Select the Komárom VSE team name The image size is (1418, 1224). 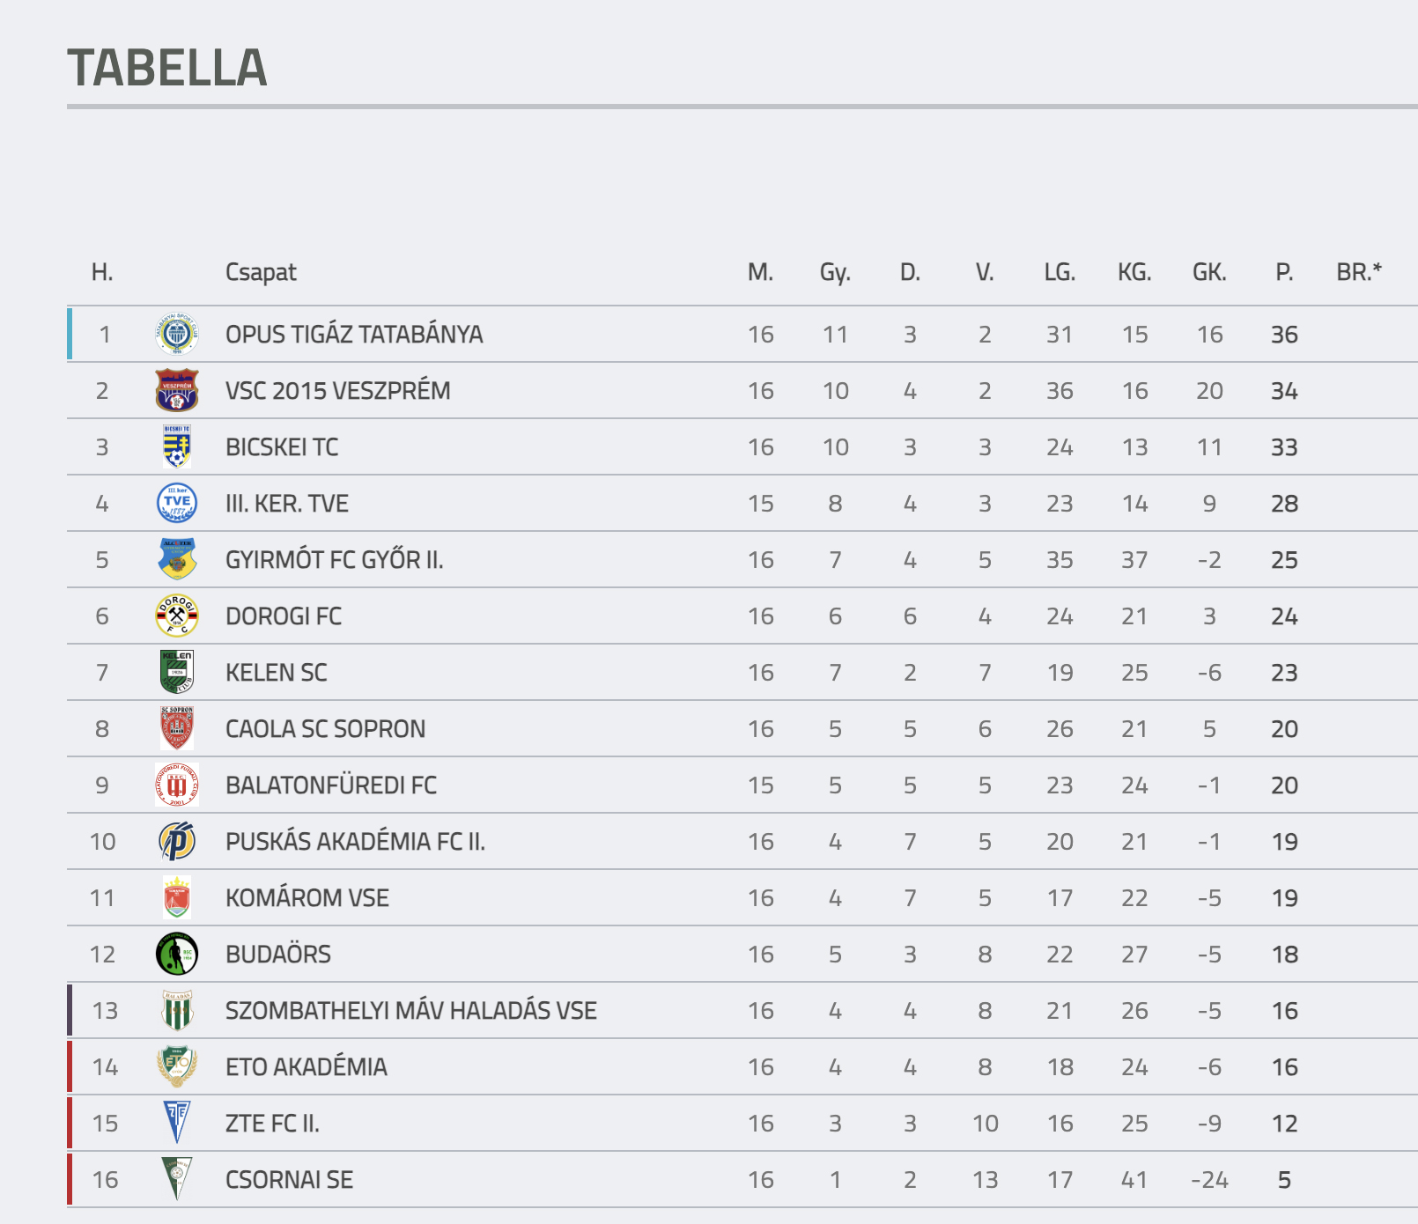tap(306, 898)
